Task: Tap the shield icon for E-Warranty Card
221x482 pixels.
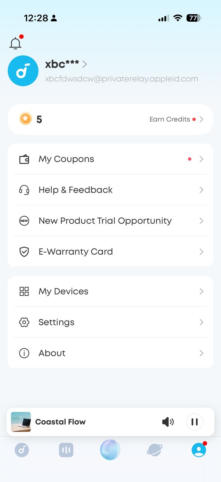Action: 24,252
